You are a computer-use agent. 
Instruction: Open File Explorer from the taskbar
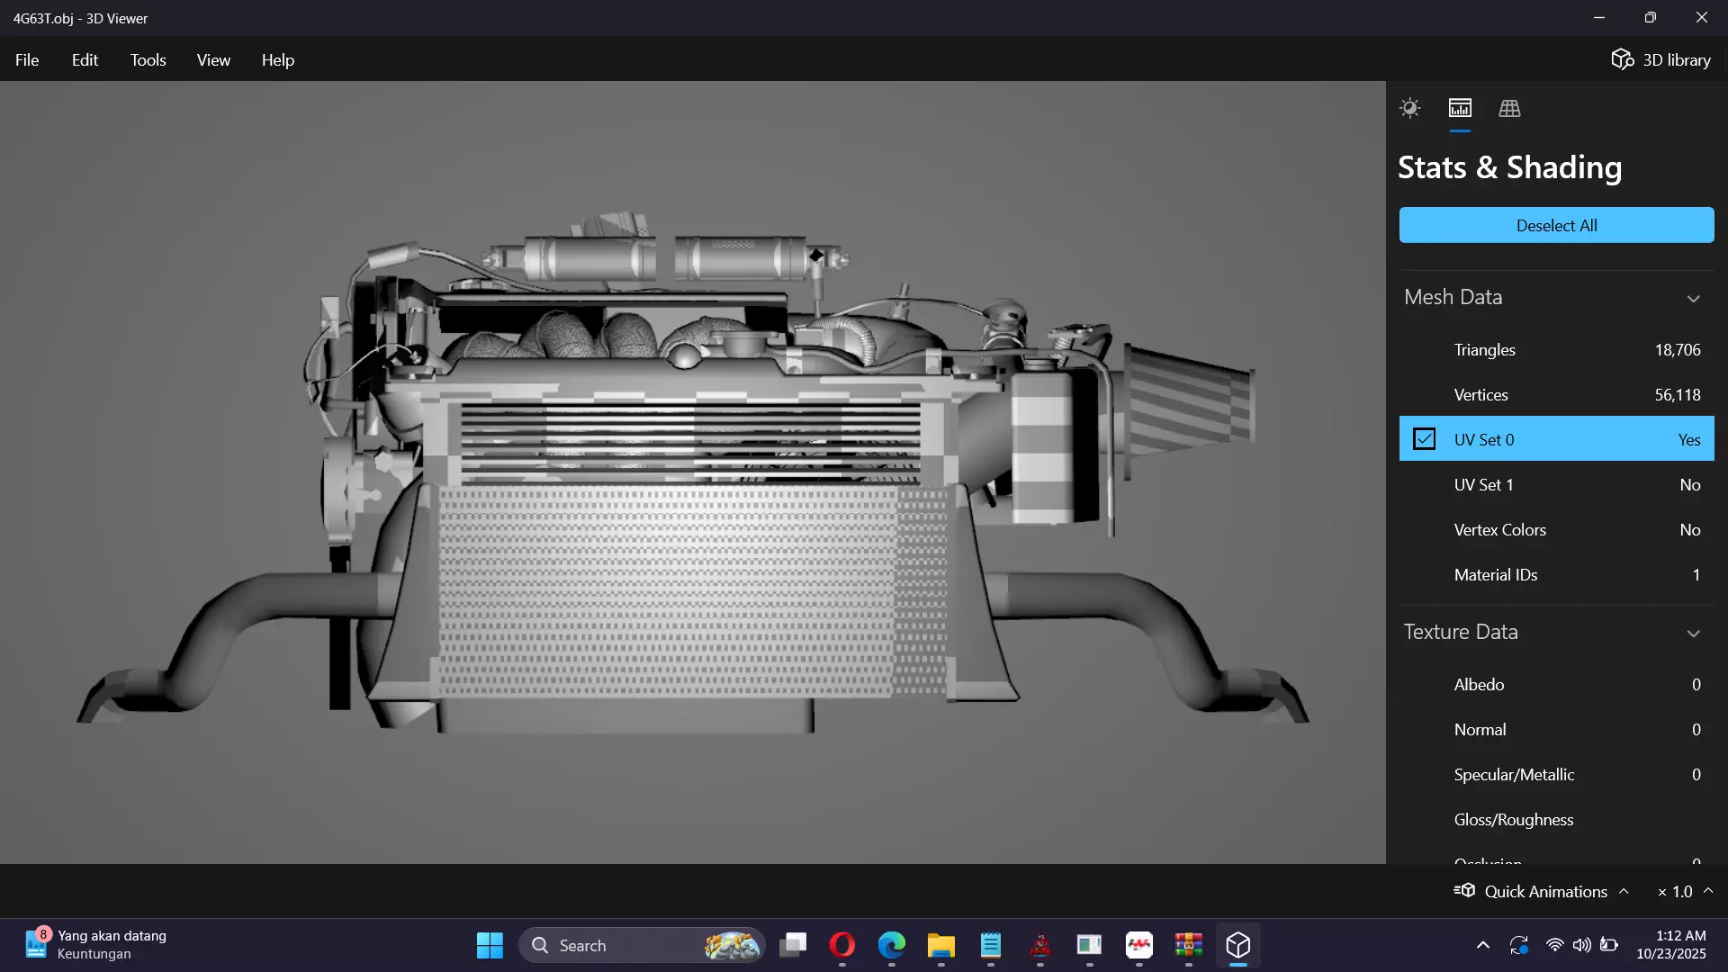pos(941,945)
